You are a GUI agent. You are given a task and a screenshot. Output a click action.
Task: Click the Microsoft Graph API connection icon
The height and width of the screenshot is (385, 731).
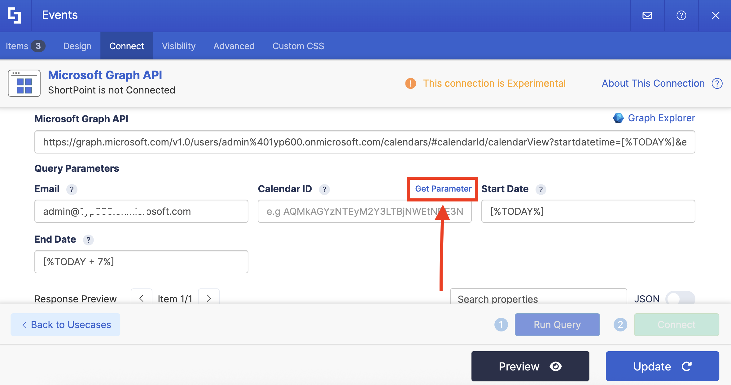24,83
